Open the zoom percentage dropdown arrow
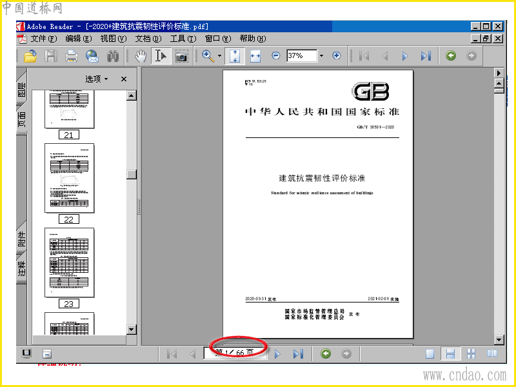This screenshot has width=516, height=387. 321,55
